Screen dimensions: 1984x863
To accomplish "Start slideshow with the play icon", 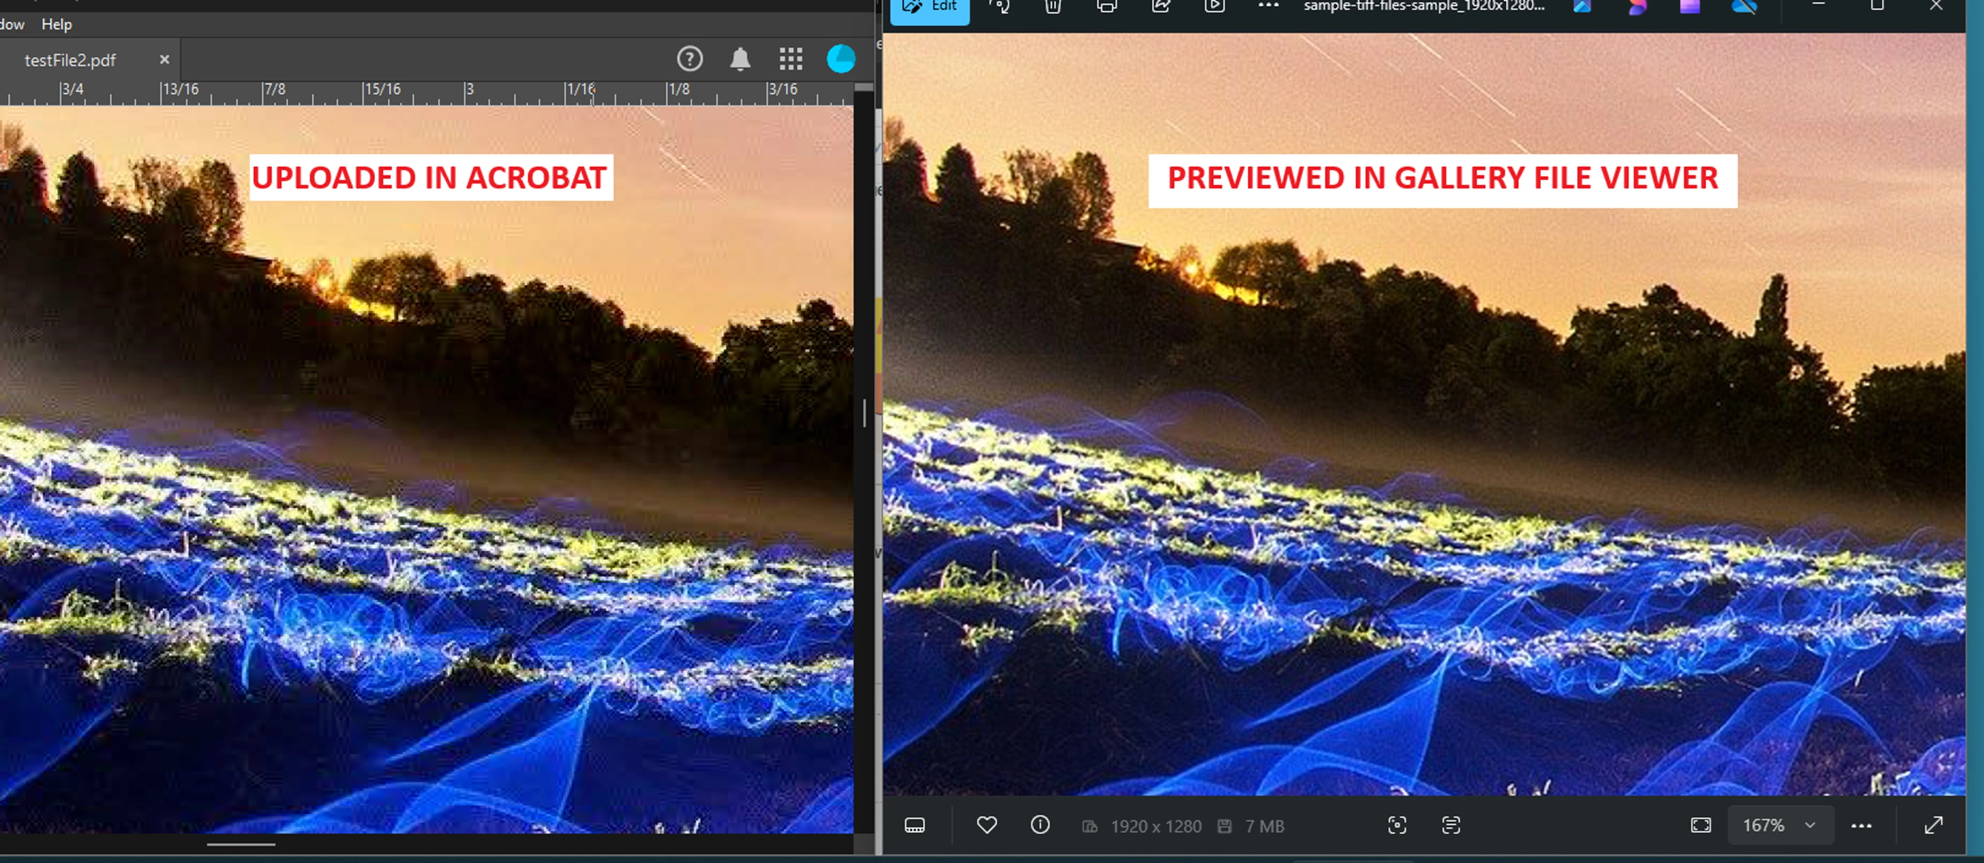I will point(1215,7).
